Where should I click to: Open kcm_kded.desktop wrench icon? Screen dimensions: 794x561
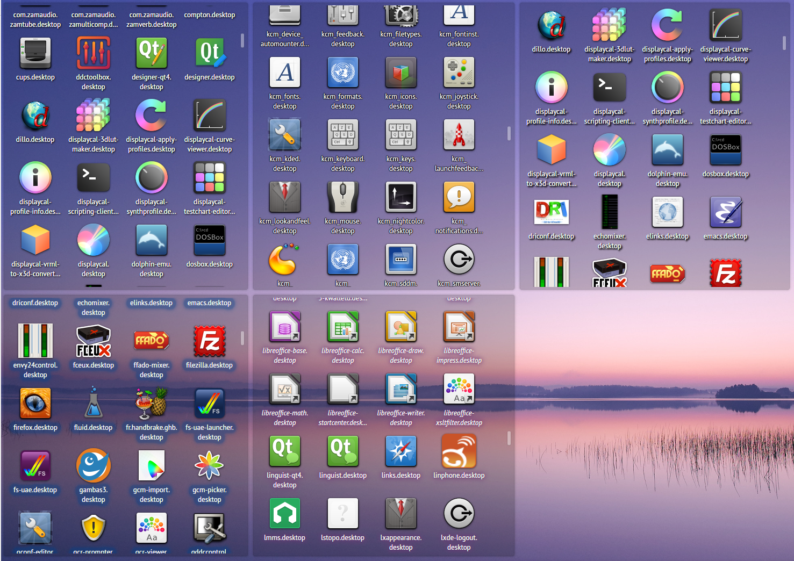[285, 135]
